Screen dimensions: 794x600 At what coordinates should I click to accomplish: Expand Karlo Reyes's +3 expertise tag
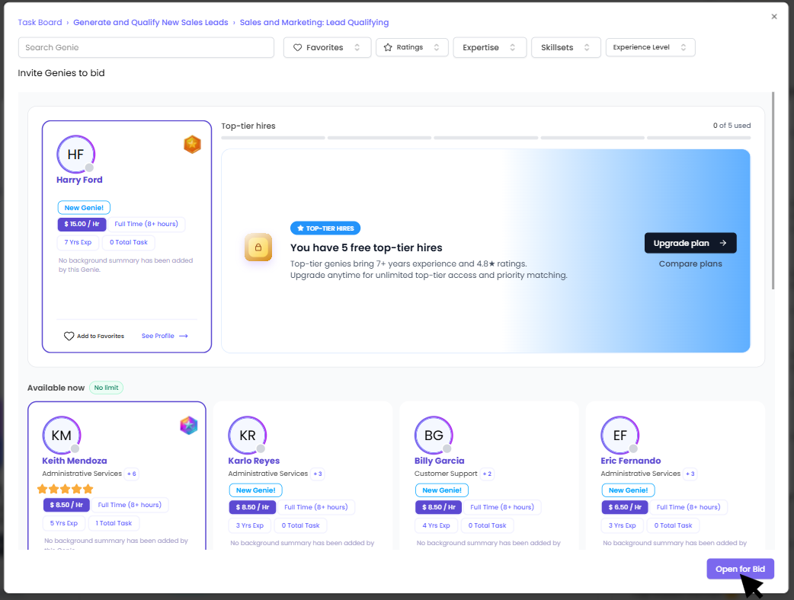click(318, 474)
